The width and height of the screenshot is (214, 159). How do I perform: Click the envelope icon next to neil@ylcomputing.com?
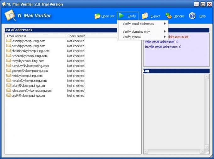pos(8,75)
